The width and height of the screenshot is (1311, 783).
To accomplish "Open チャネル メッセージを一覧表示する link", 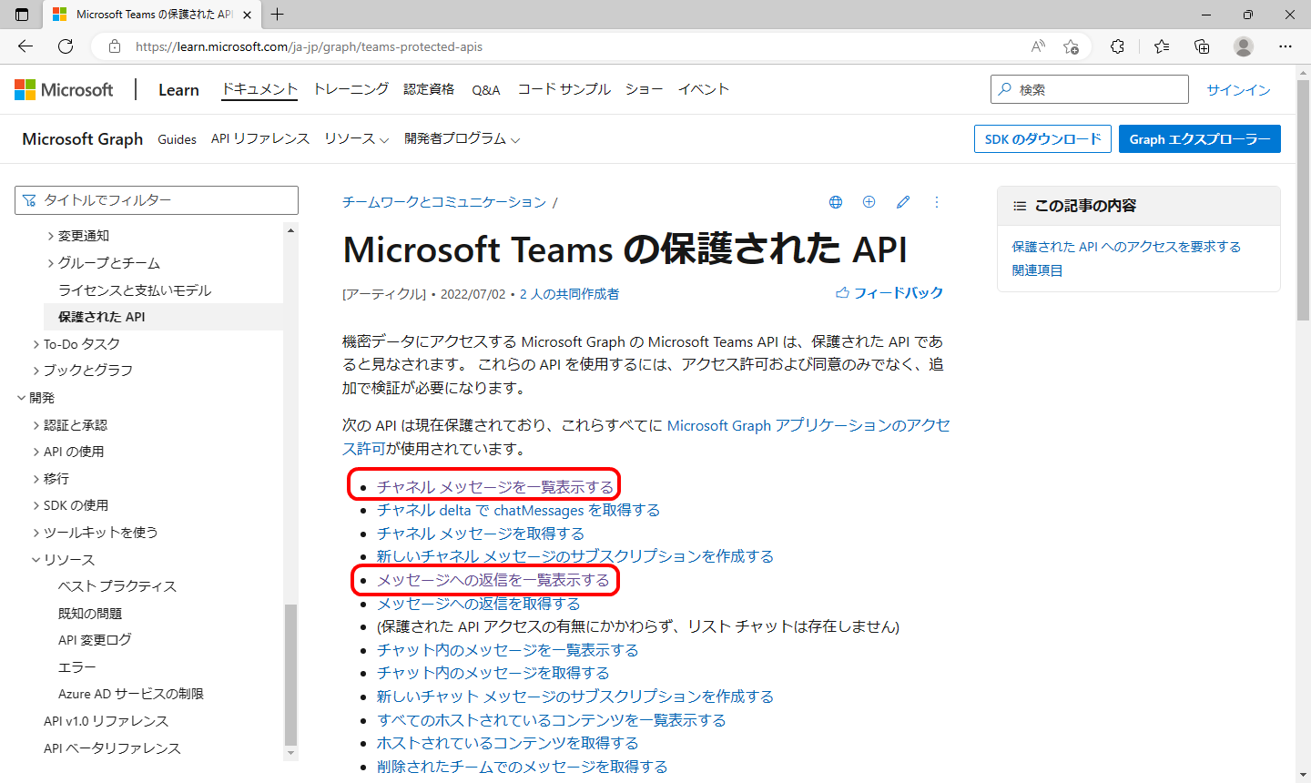I will click(495, 487).
